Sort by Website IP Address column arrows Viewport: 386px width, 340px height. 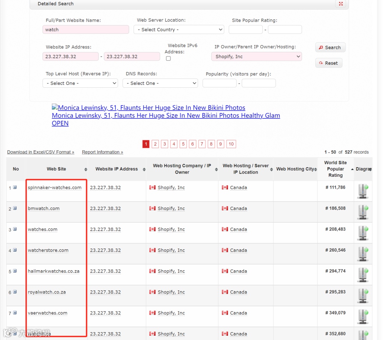144,169
